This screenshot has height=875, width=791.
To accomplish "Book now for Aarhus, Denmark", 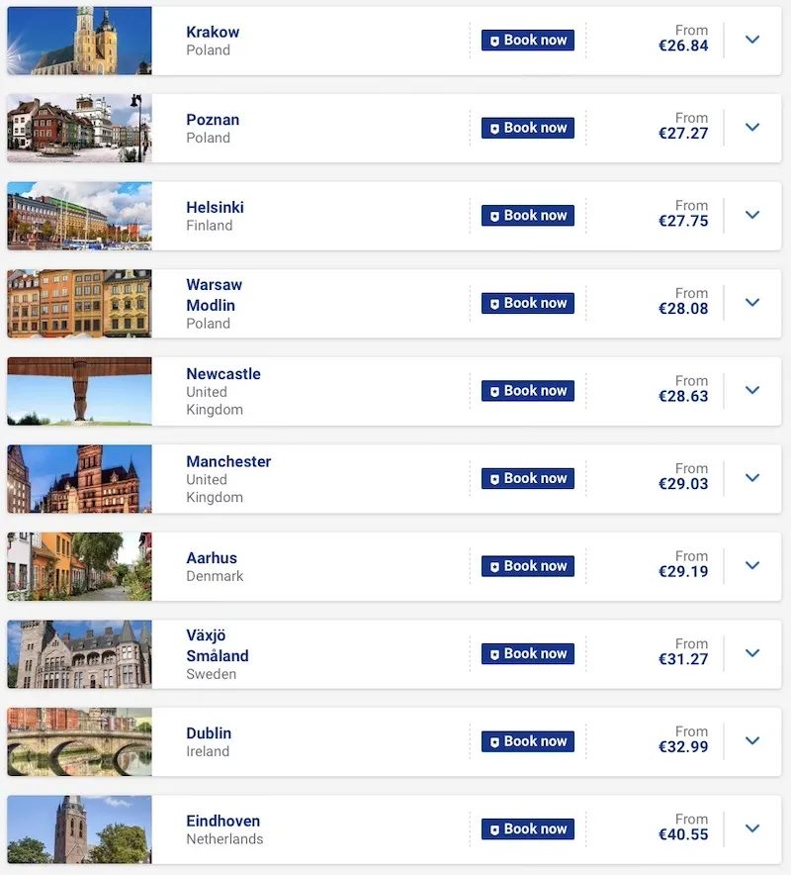I will [x=528, y=566].
